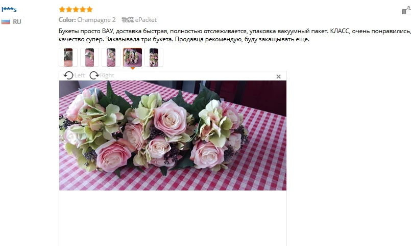
Task: Click the 'RU' country code text
Action: [17, 22]
